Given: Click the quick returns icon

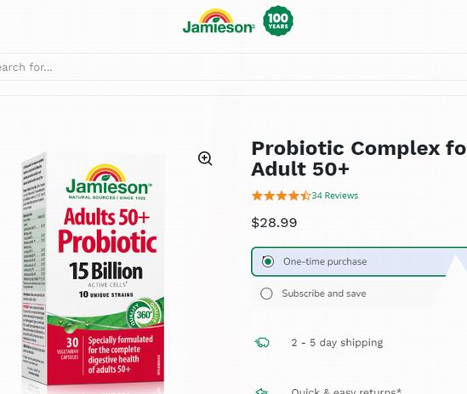Looking at the screenshot, I should click(262, 391).
